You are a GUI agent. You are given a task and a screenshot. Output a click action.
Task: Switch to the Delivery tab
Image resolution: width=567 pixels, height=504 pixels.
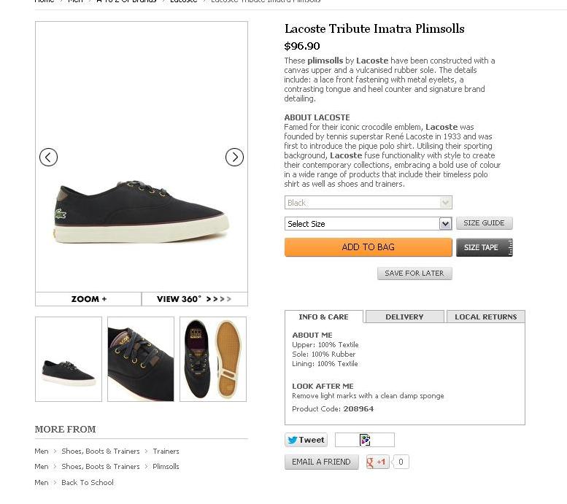click(404, 317)
